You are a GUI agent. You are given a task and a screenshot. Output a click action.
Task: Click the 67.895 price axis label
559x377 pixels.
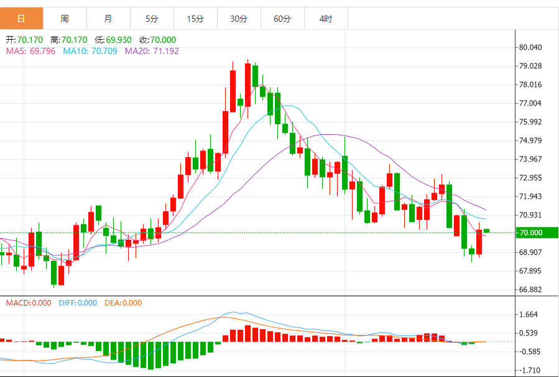(x=530, y=271)
